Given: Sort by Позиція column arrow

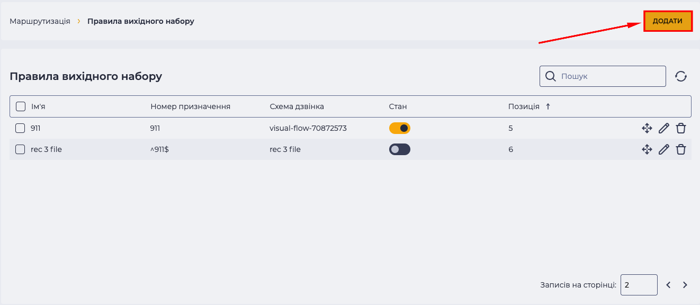Looking at the screenshot, I should tap(548, 106).
